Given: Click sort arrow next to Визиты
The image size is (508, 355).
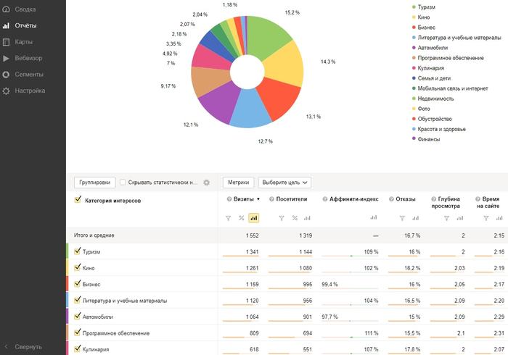Looking at the screenshot, I should pos(258,199).
